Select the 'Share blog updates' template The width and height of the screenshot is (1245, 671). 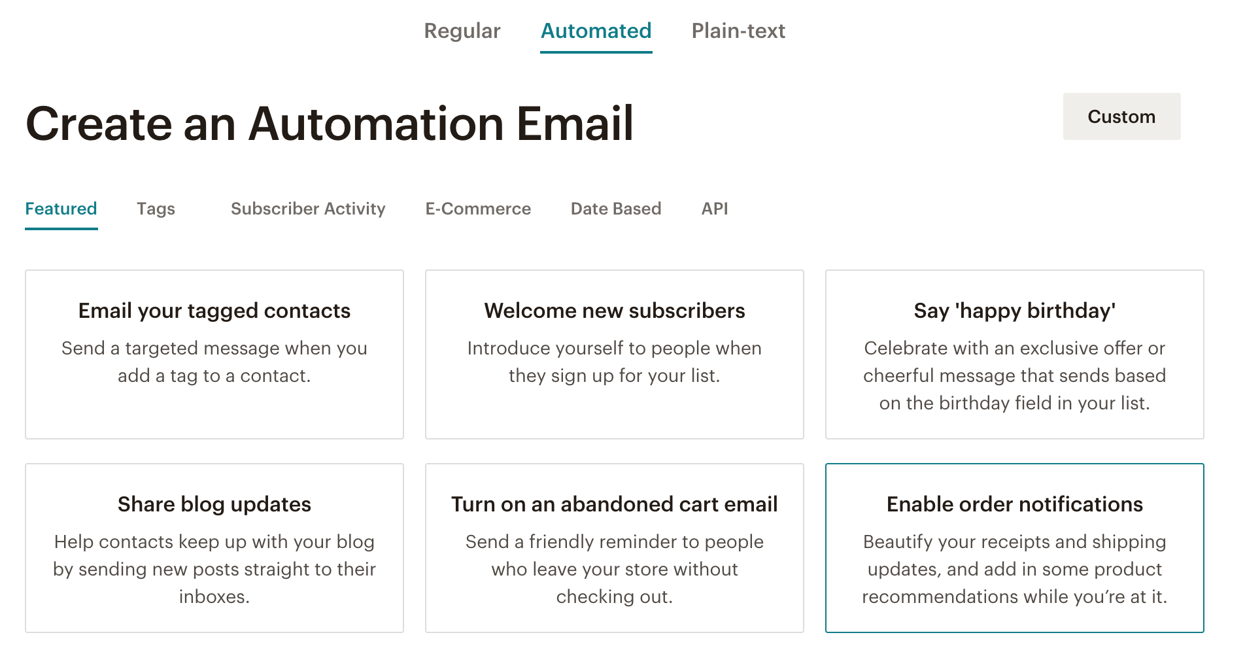(214, 548)
